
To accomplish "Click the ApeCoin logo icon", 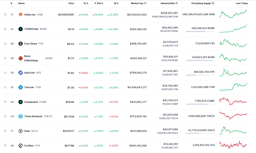I will [x=21, y=73].
